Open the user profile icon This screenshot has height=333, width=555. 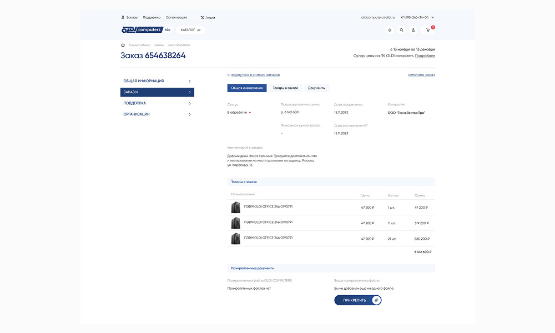coord(413,30)
